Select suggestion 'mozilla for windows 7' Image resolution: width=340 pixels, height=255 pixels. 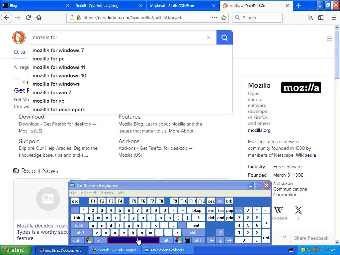click(131, 50)
